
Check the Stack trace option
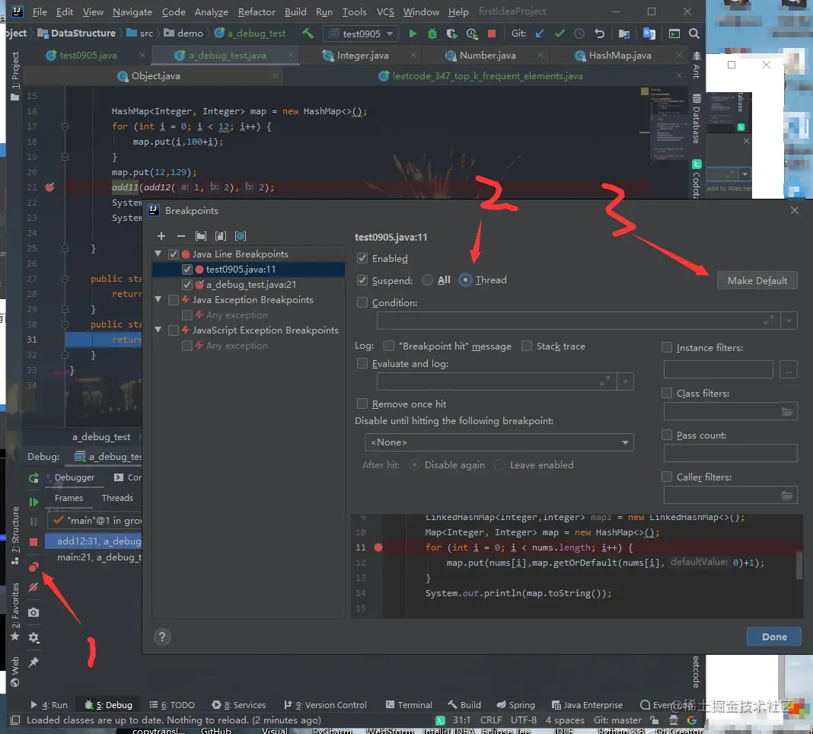point(526,346)
